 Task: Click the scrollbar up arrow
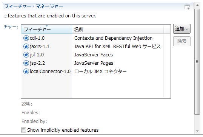(x=197, y=5)
